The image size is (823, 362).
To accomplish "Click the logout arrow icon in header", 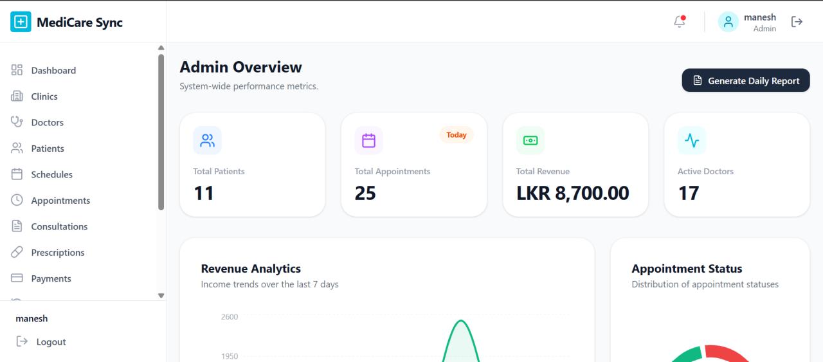I will coord(797,22).
